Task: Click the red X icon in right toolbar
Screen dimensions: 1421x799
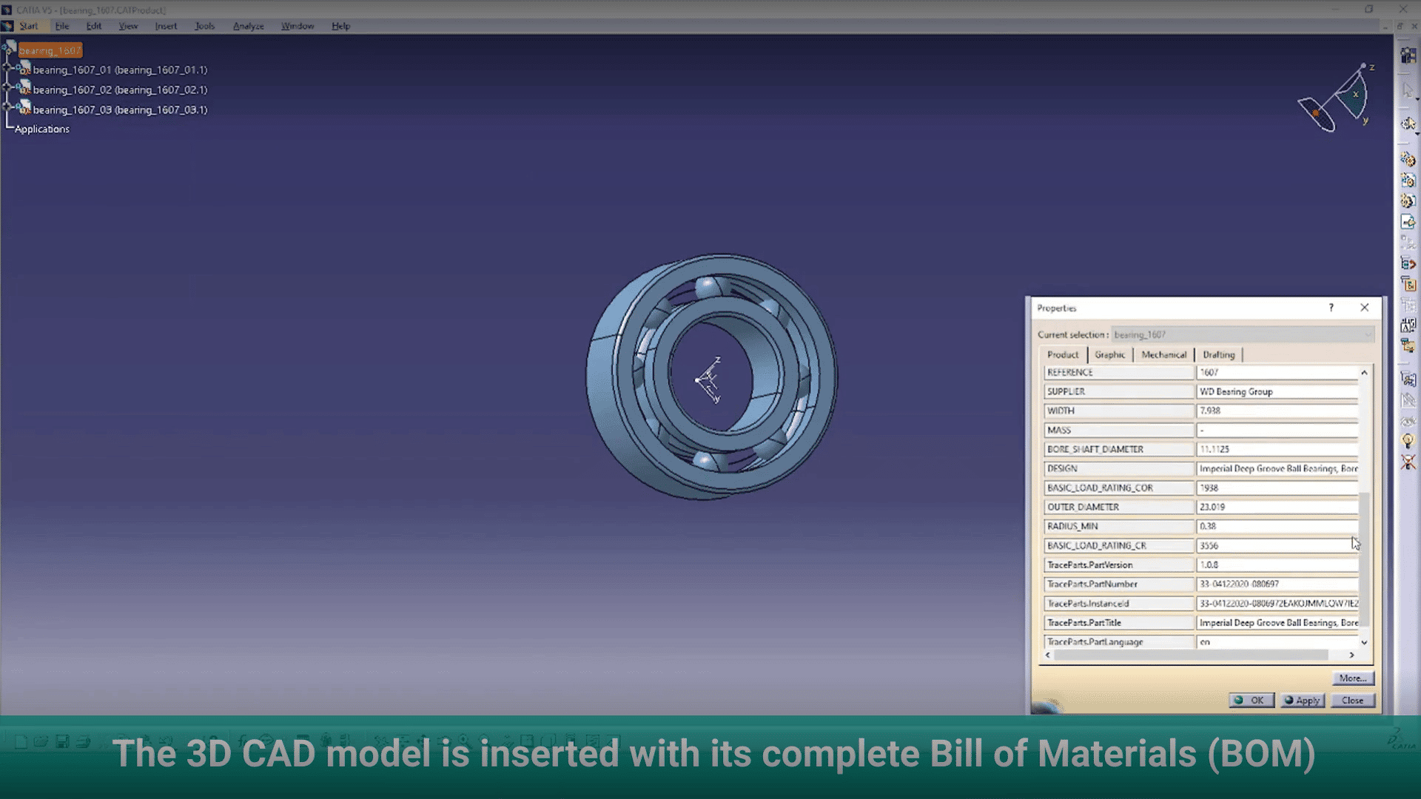Action: pos(1408,462)
